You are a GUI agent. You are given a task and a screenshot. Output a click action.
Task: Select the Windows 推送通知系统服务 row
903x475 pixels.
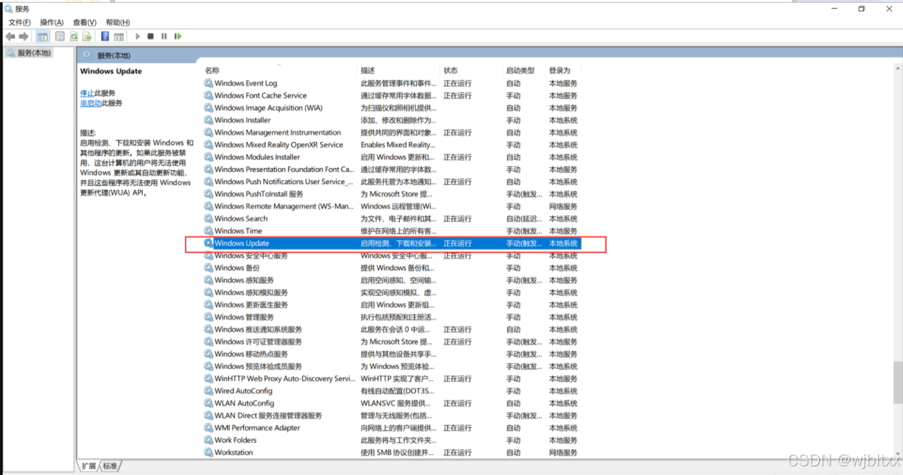pos(392,329)
